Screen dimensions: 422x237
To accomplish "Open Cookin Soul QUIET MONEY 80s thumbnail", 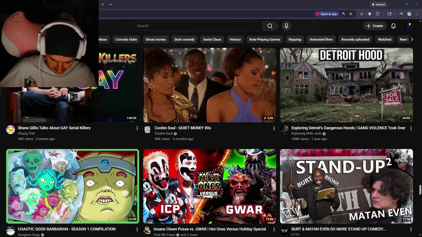I will [x=209, y=85].
